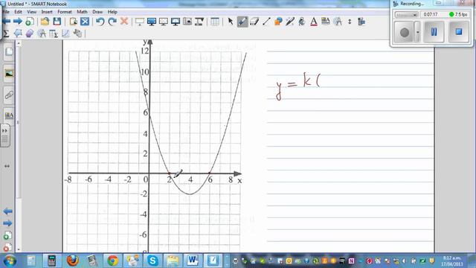The image size is (476, 268).
Task: Click the Paste clipboard icon
Action: pos(73,22)
